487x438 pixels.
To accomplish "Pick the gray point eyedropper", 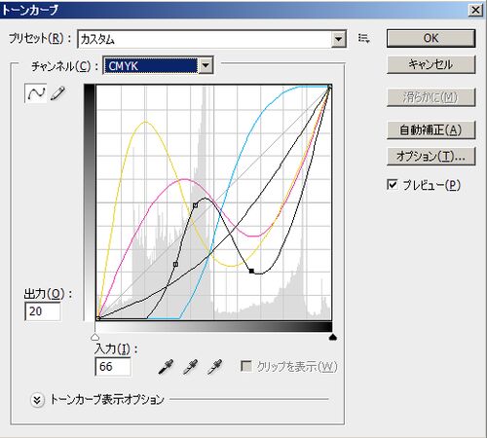I will (x=190, y=367).
